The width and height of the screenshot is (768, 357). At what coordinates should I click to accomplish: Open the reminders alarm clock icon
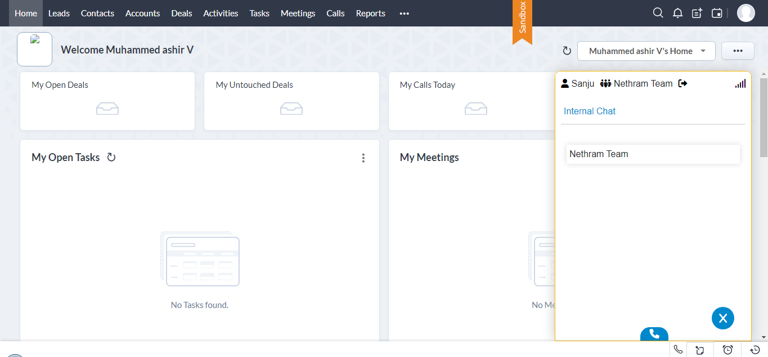pyautogui.click(x=727, y=350)
